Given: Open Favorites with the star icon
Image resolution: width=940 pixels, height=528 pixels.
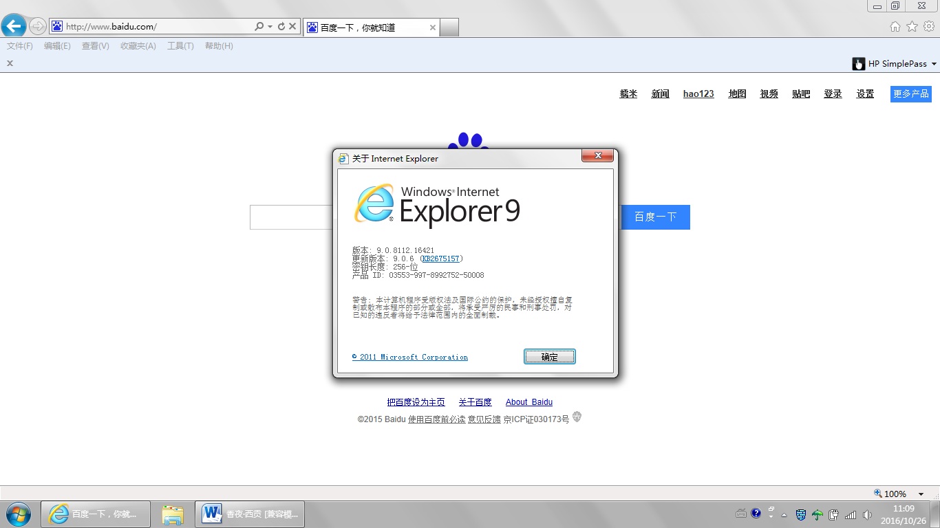Looking at the screenshot, I should 912,27.
